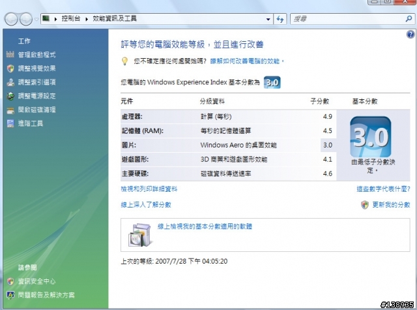Image resolution: width=417 pixels, height=310 pixels.
Task: Open 線上深入了解分數 link
Action: [146, 205]
